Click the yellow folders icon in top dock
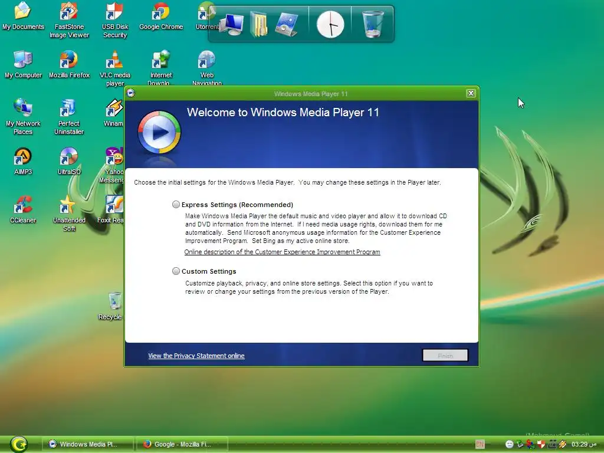The height and width of the screenshot is (453, 604). pos(260,24)
